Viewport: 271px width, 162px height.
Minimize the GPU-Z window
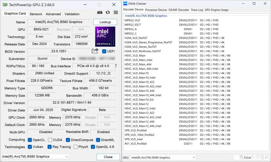(85, 5)
